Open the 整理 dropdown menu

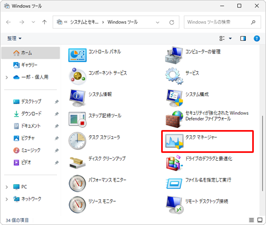(x=14, y=38)
